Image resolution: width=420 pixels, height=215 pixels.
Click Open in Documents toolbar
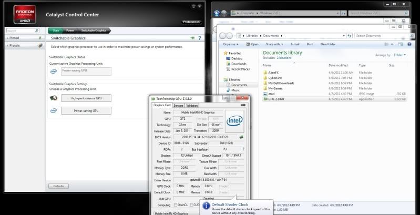252,44
